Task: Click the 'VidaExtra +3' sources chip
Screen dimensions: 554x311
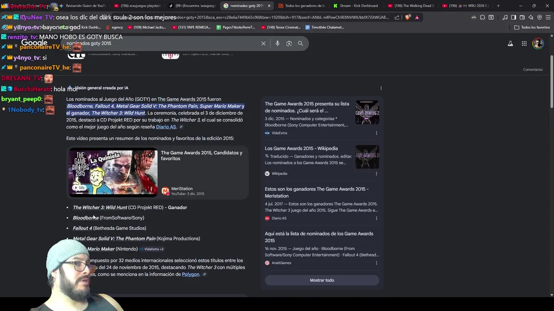Action: 151,249
